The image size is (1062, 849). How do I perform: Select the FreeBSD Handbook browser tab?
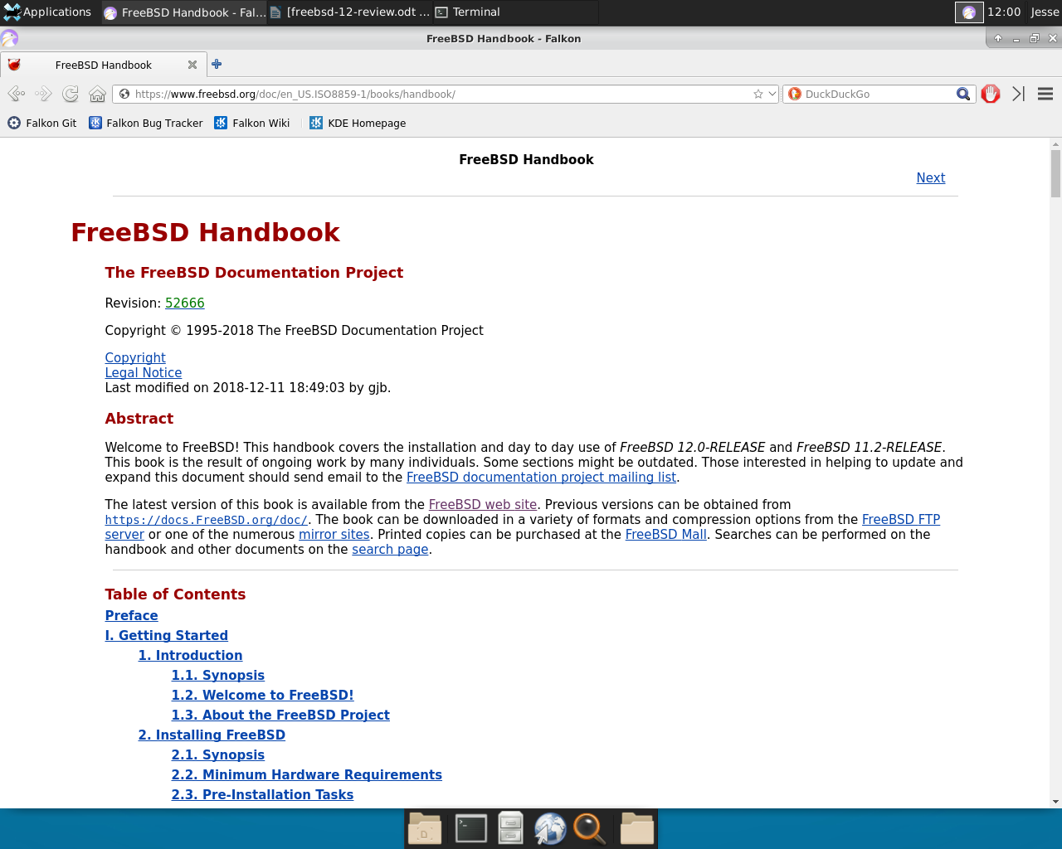click(x=103, y=65)
